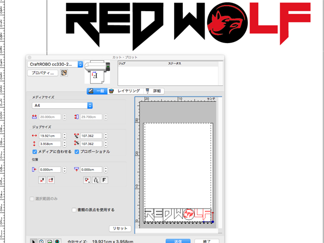The height and width of the screenshot is (243, 324).
Task: Switch to the レイヤリング tab
Action: 125,91
